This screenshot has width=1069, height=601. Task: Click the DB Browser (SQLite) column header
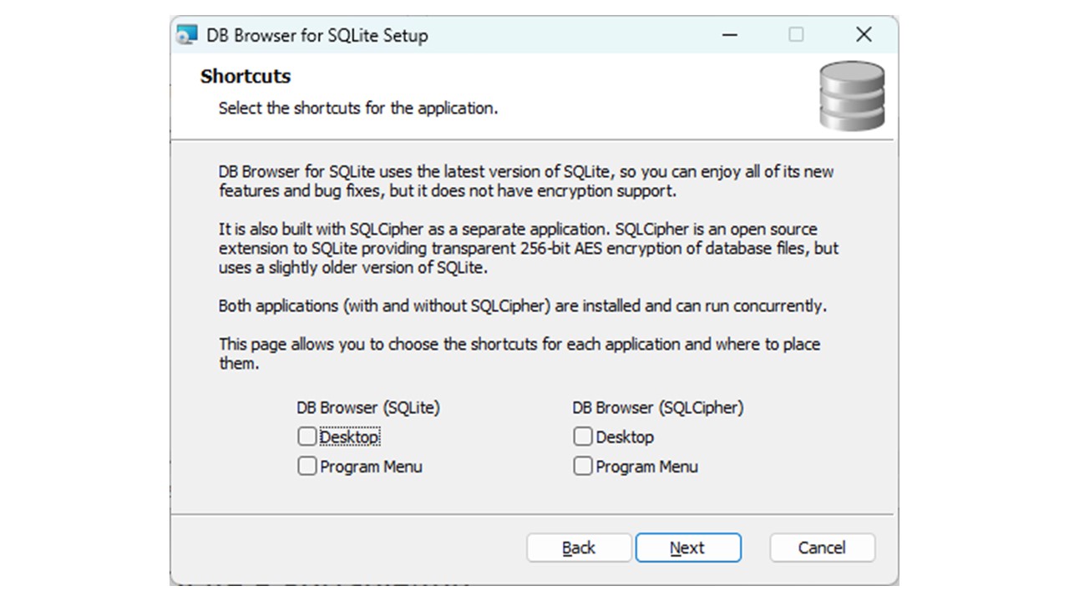tap(367, 407)
